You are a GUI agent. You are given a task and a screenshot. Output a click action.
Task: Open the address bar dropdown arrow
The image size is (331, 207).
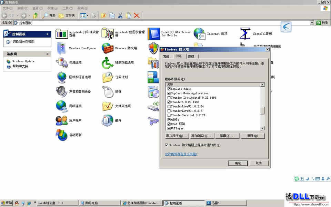[312, 23]
